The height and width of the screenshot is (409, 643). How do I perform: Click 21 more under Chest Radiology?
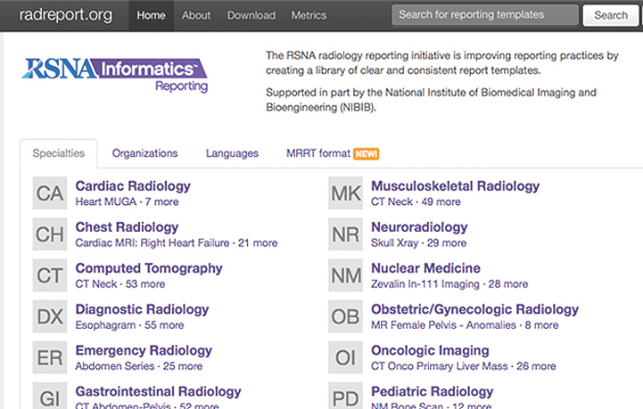click(258, 242)
